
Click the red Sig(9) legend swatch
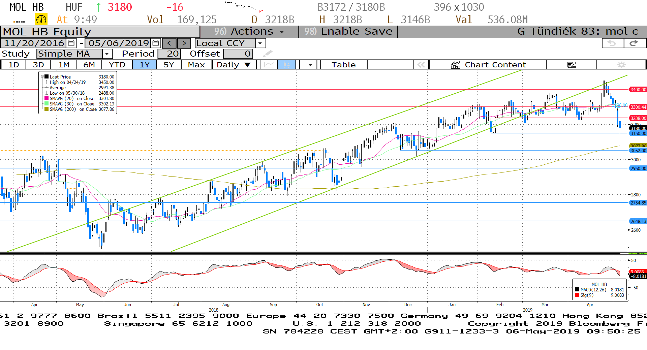click(x=577, y=295)
